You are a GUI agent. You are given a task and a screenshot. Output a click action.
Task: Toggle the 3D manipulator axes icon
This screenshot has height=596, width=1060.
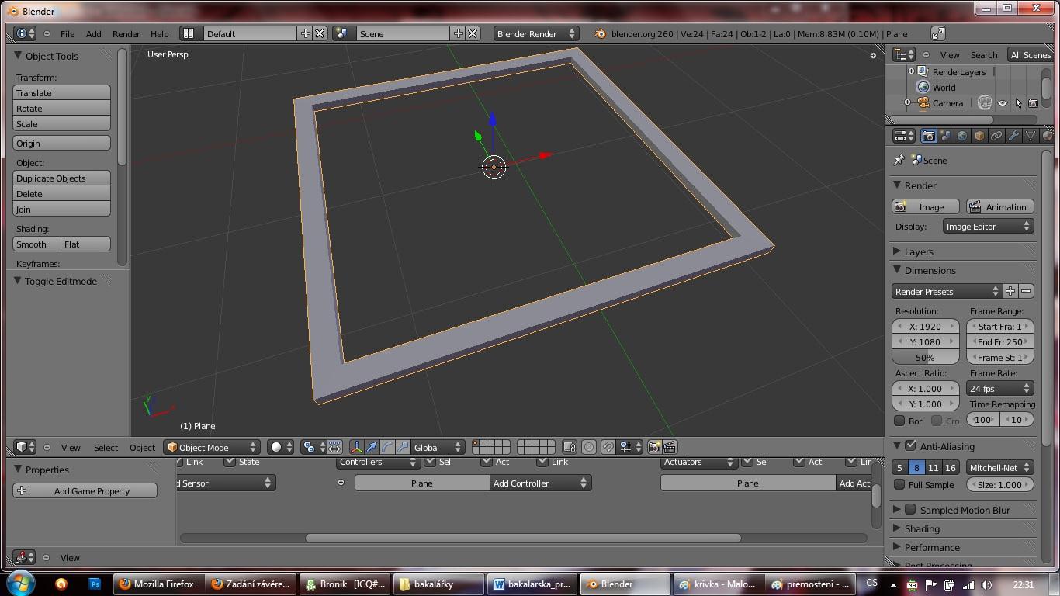point(356,447)
